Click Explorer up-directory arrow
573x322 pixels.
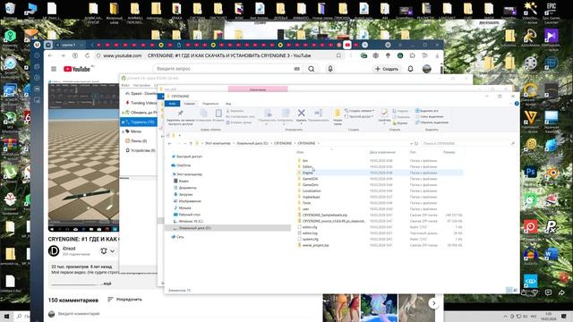click(x=191, y=143)
